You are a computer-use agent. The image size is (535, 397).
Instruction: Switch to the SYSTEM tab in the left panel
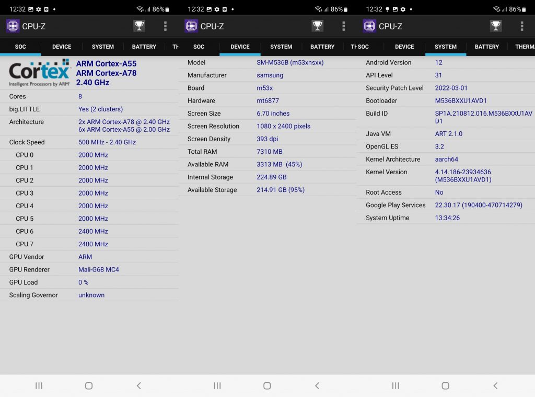click(103, 47)
